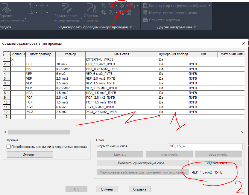The height and width of the screenshot is (195, 249).
Task: Open Конструктор графических образов via its icon
Action: (145, 5)
